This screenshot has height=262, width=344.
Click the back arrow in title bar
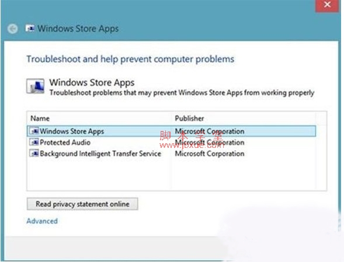[x=12, y=29]
